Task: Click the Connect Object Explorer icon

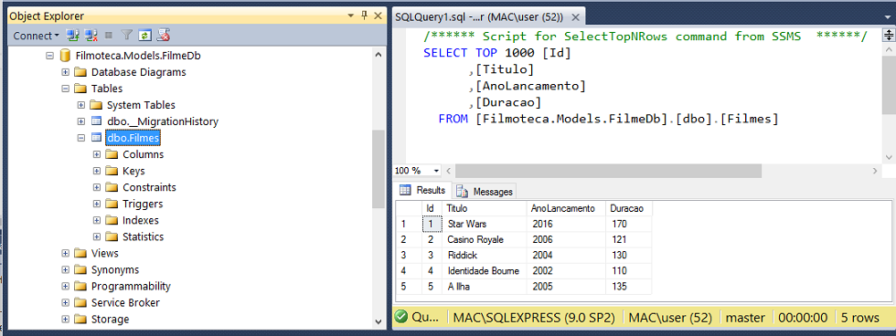Action: coord(72,36)
